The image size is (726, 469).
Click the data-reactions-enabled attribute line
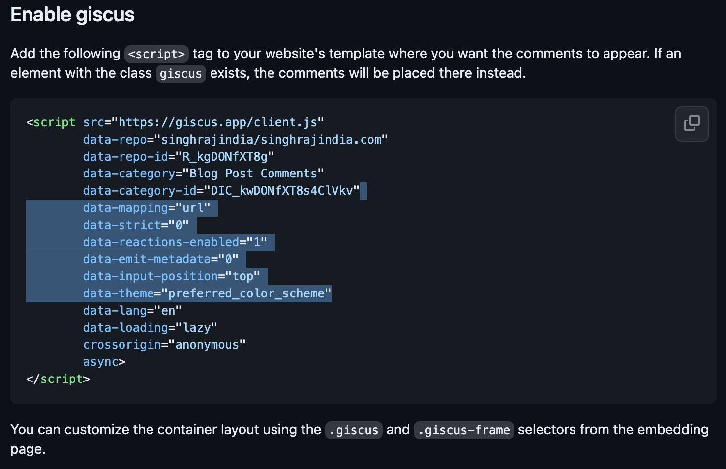point(175,242)
